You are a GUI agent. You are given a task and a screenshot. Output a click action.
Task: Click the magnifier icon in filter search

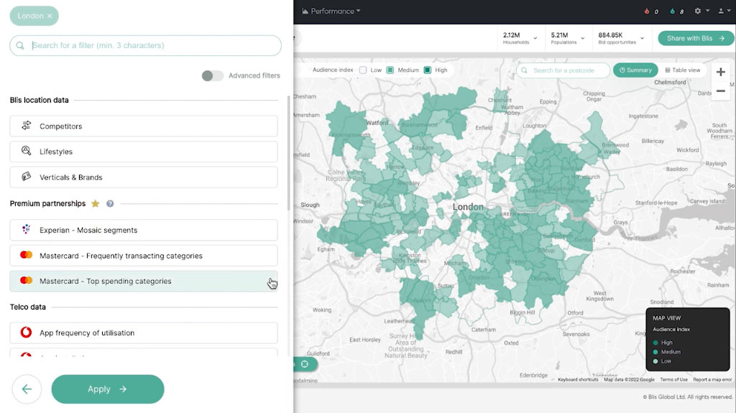pos(20,45)
